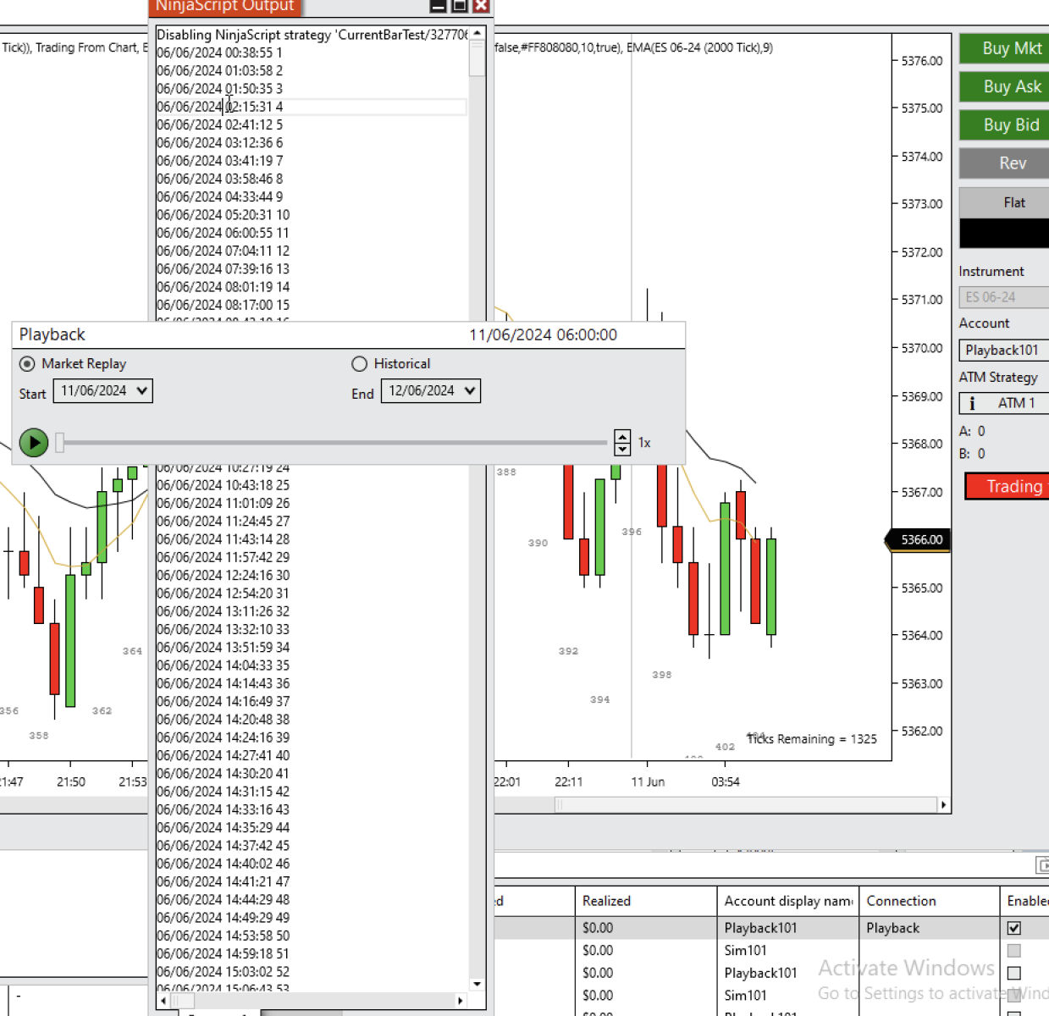The width and height of the screenshot is (1049, 1016).
Task: Minimize the NinjaScript Output window
Action: (438, 5)
